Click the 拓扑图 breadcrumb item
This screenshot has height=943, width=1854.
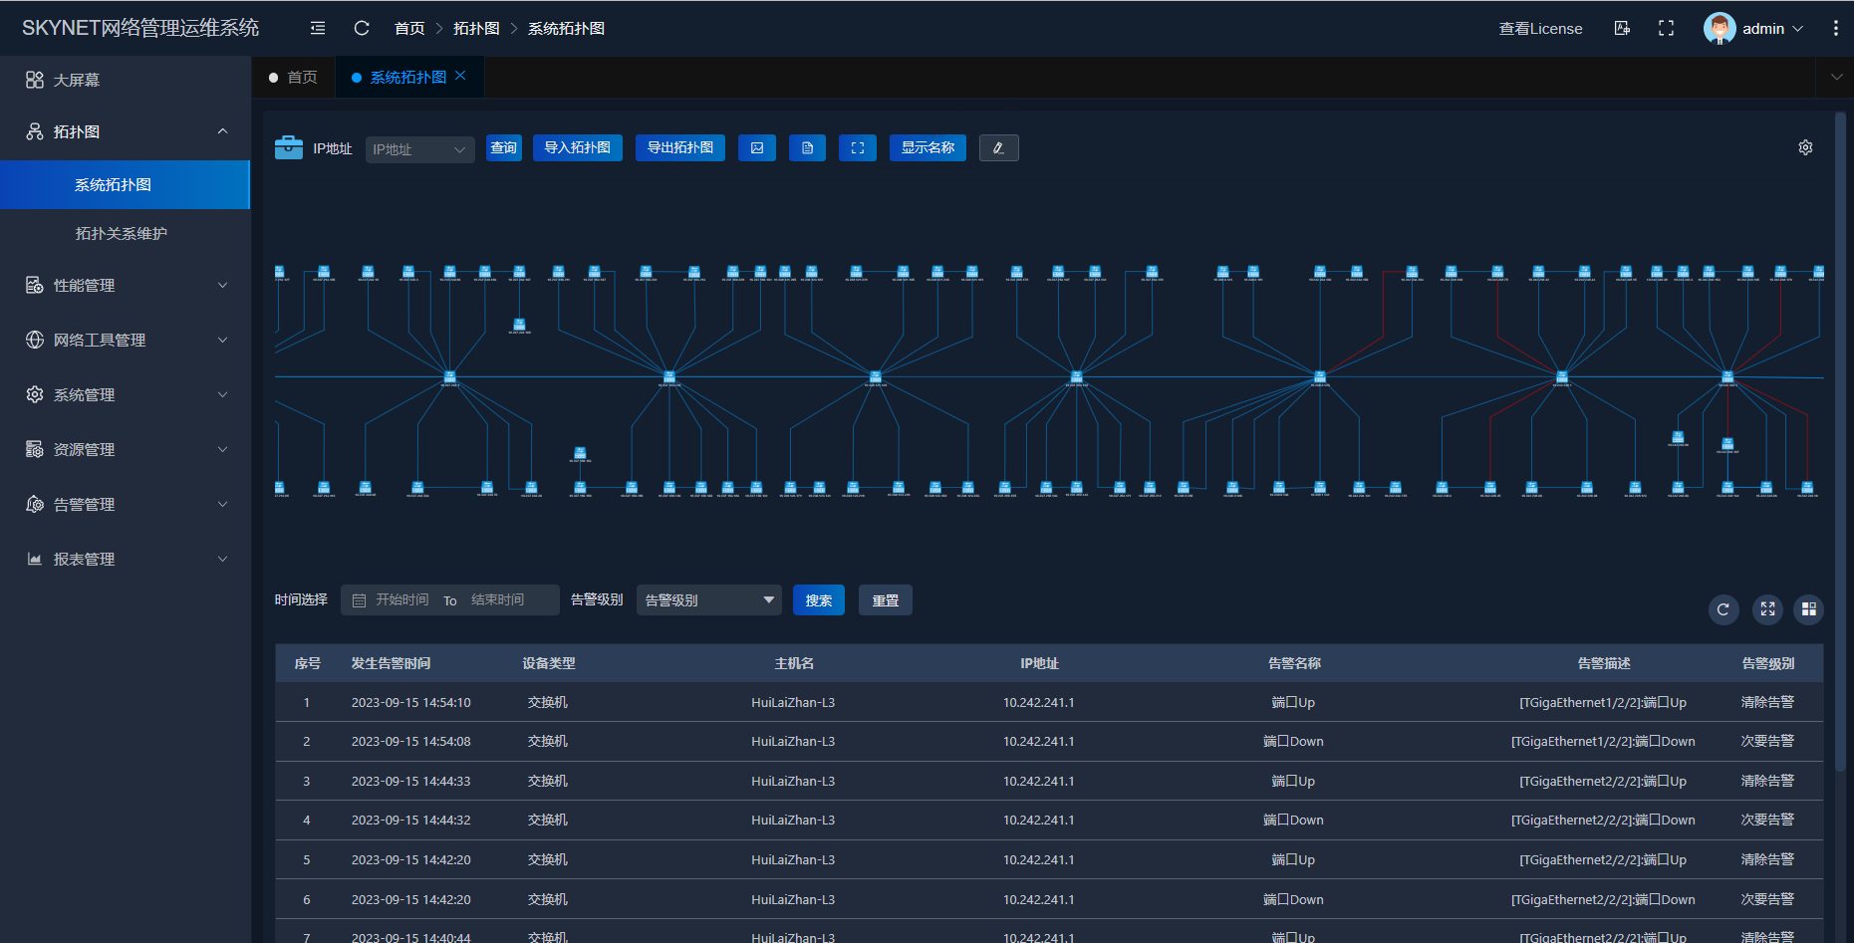[476, 28]
